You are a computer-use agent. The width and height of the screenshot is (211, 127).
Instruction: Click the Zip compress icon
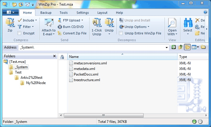coord(10,23)
